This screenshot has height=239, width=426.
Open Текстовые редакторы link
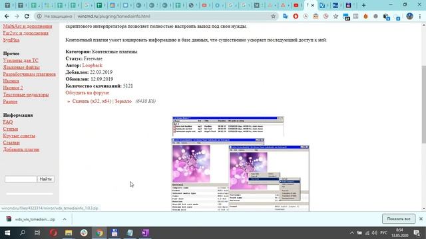tap(26, 94)
